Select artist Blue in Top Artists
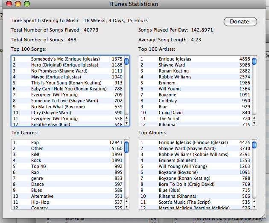Viewport: 269px width, 223px height. coord(196,107)
